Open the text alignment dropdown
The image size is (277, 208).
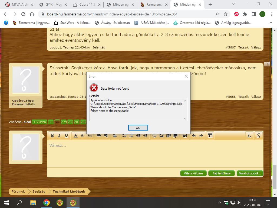point(115,135)
